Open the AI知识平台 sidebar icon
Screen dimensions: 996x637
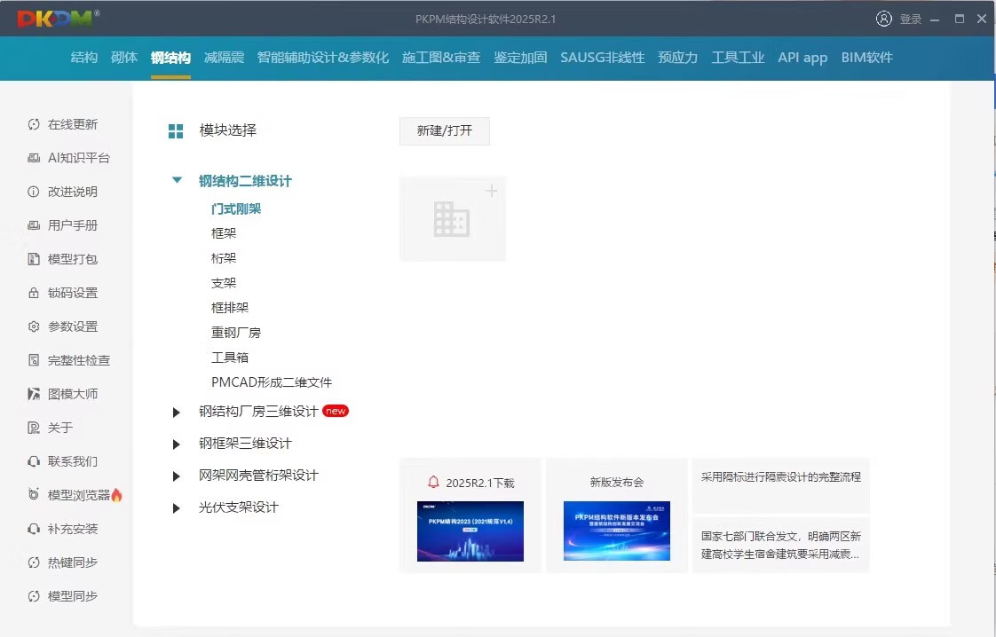(x=34, y=158)
